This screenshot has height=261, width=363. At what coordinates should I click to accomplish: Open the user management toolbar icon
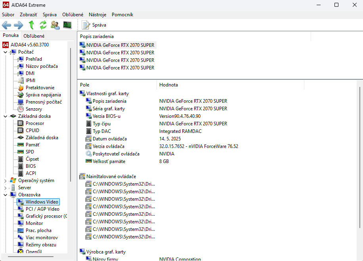coord(55,25)
